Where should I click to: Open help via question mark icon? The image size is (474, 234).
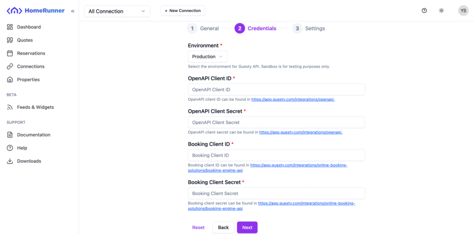coord(424,11)
